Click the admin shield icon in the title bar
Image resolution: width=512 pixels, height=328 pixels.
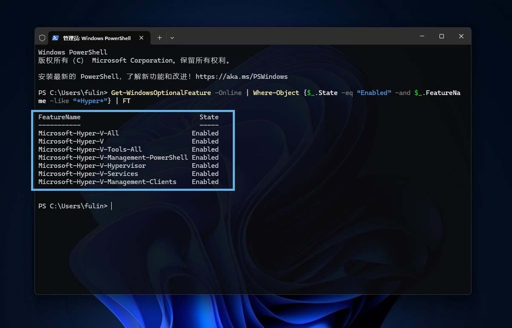pos(42,37)
